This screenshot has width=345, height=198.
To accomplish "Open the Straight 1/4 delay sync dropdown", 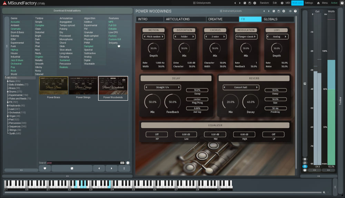I will coord(162,87).
